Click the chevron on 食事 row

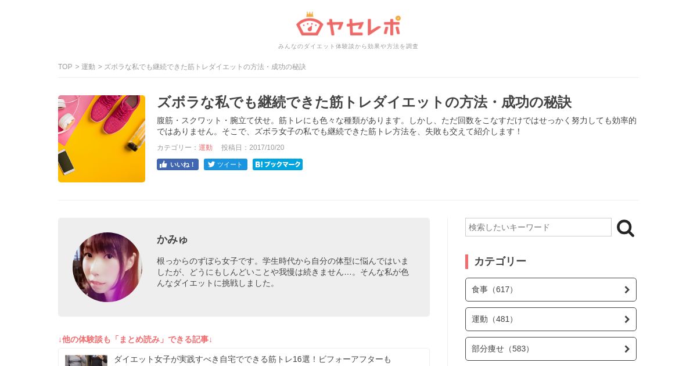[x=627, y=289]
